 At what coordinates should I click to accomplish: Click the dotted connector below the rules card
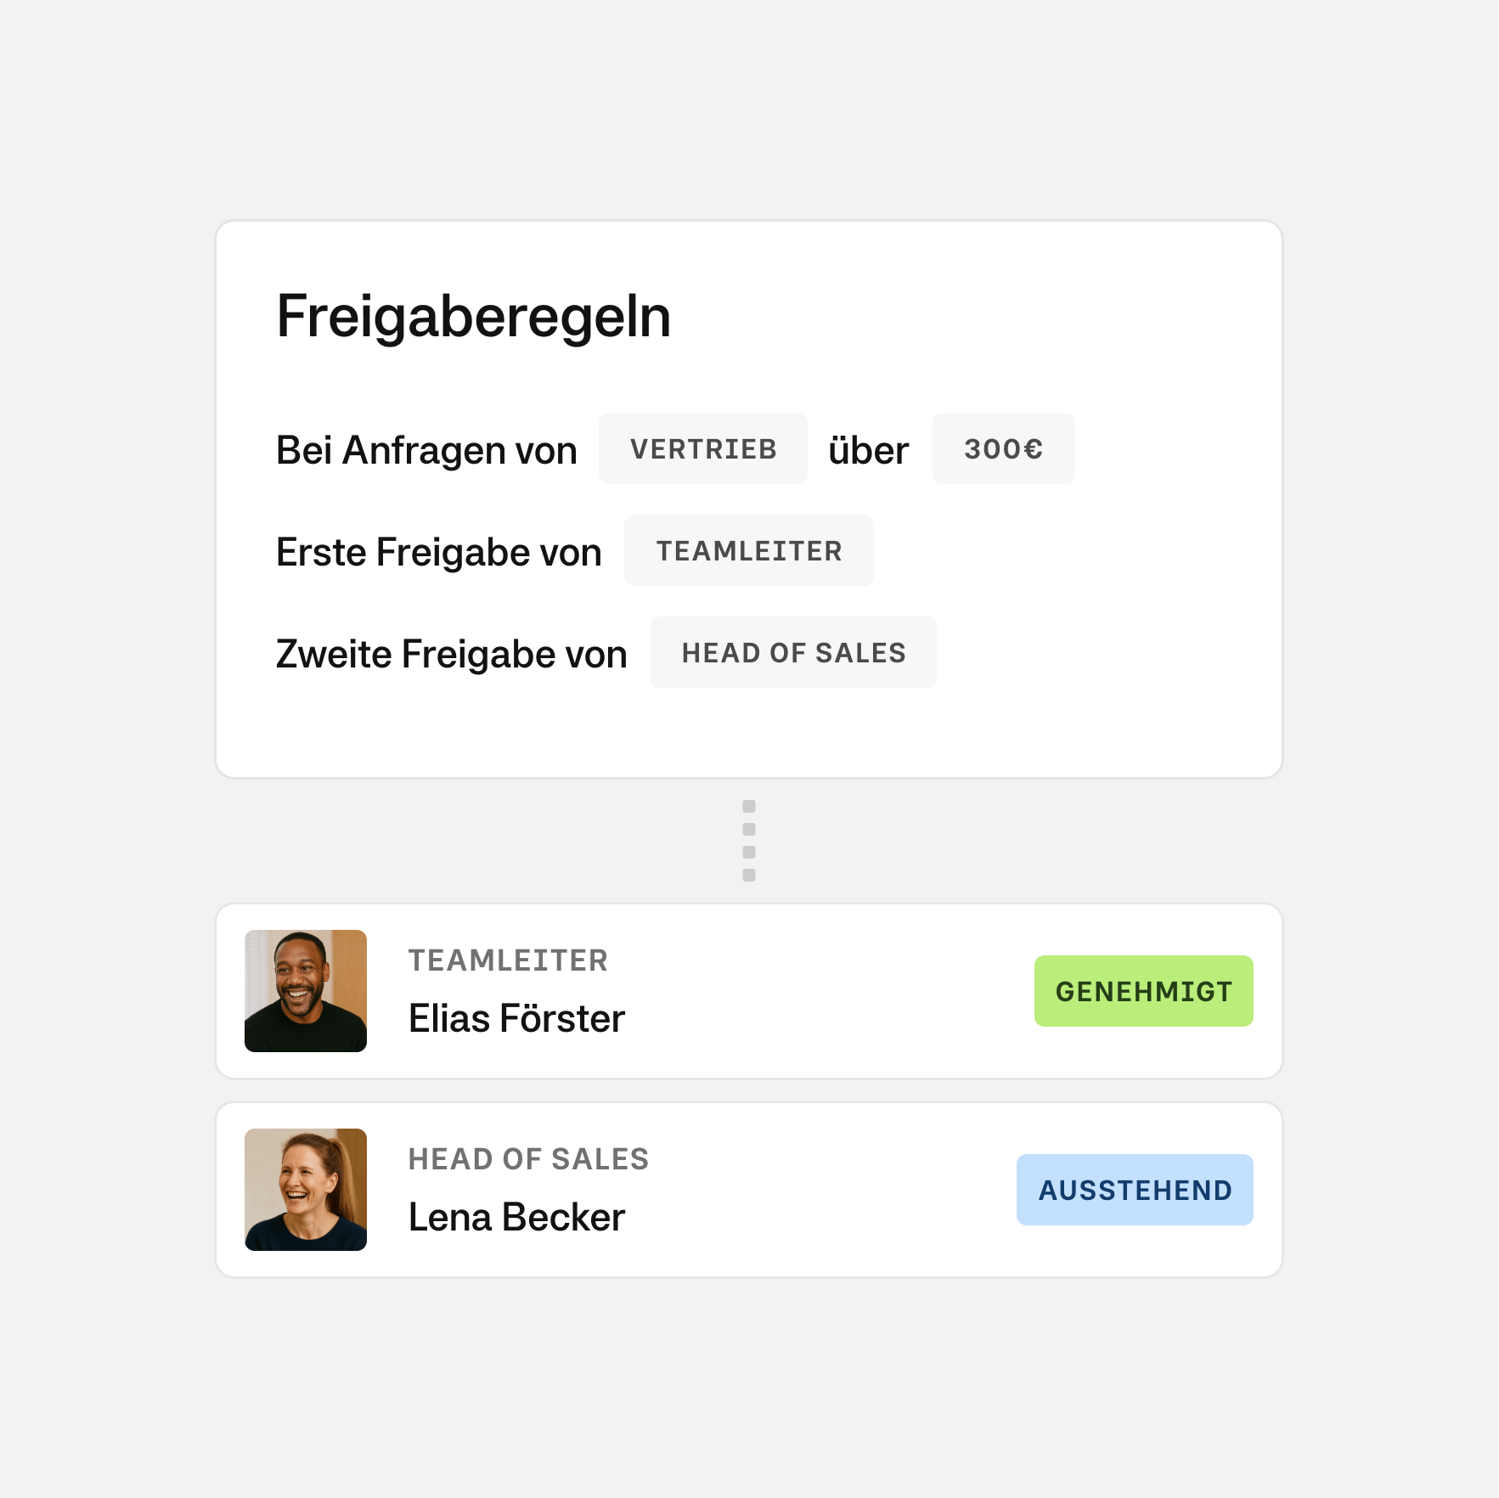tap(748, 840)
